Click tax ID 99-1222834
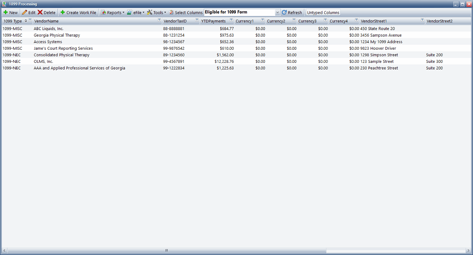 (174, 68)
